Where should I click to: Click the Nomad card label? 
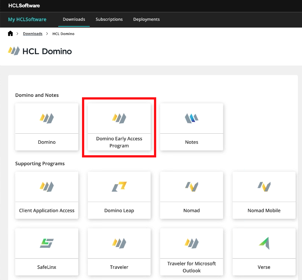(192, 211)
